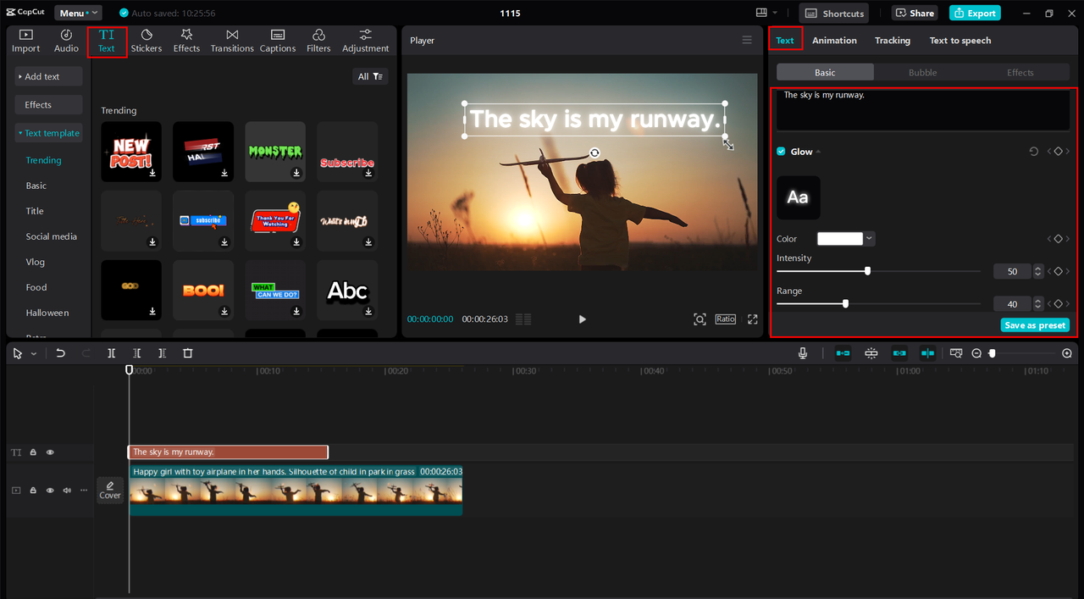Select the Social media template category
Viewport: 1084px width, 599px height.
click(51, 236)
